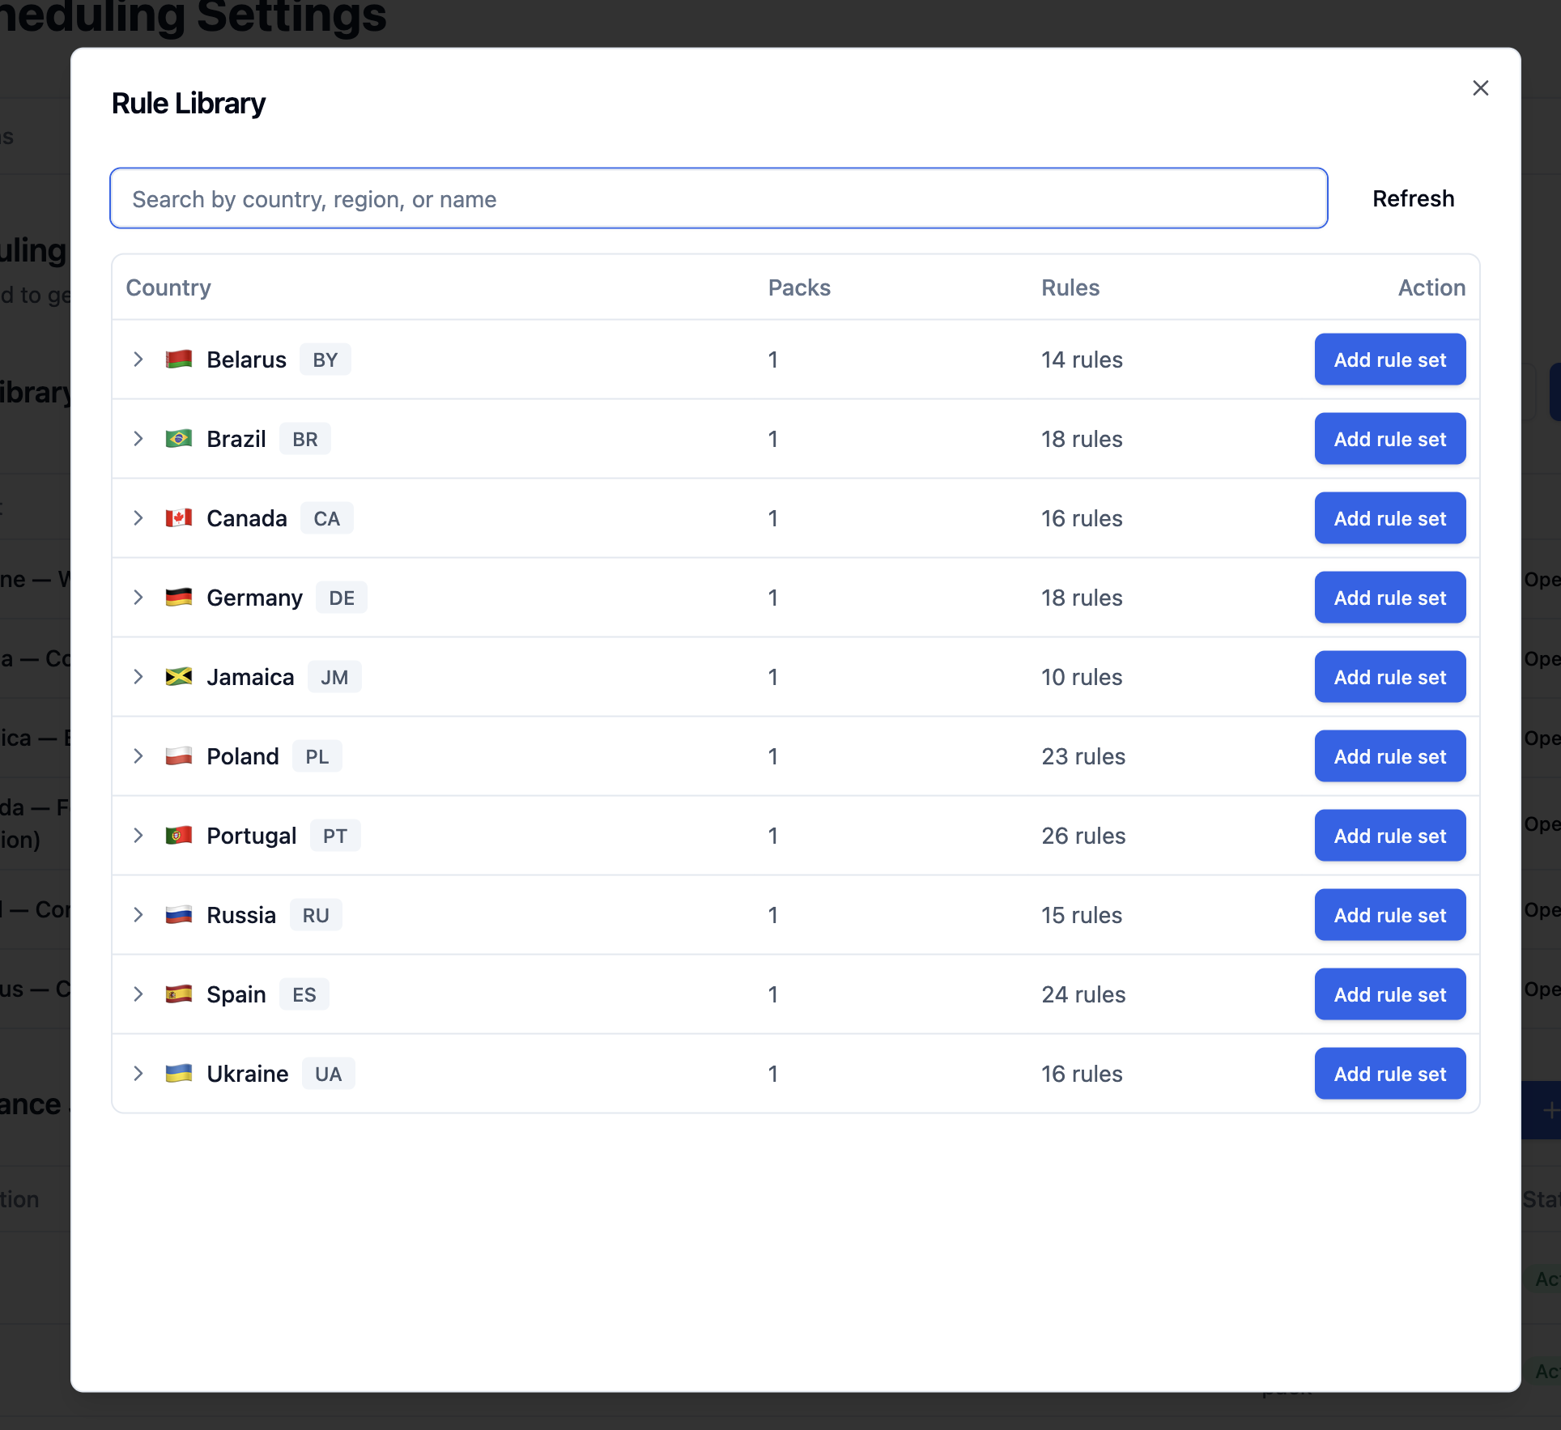Click the Country column header
This screenshot has height=1430, width=1561.
168,287
